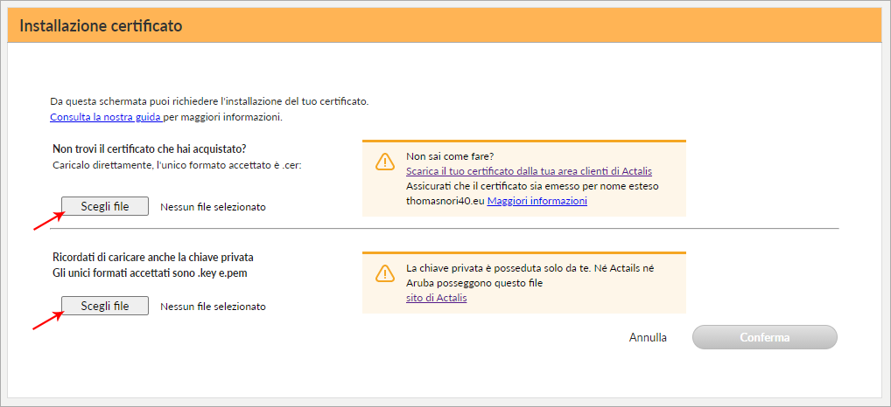Open 'Scarica il tuo certificato' Actalis link
The image size is (891, 407).
coord(529,170)
